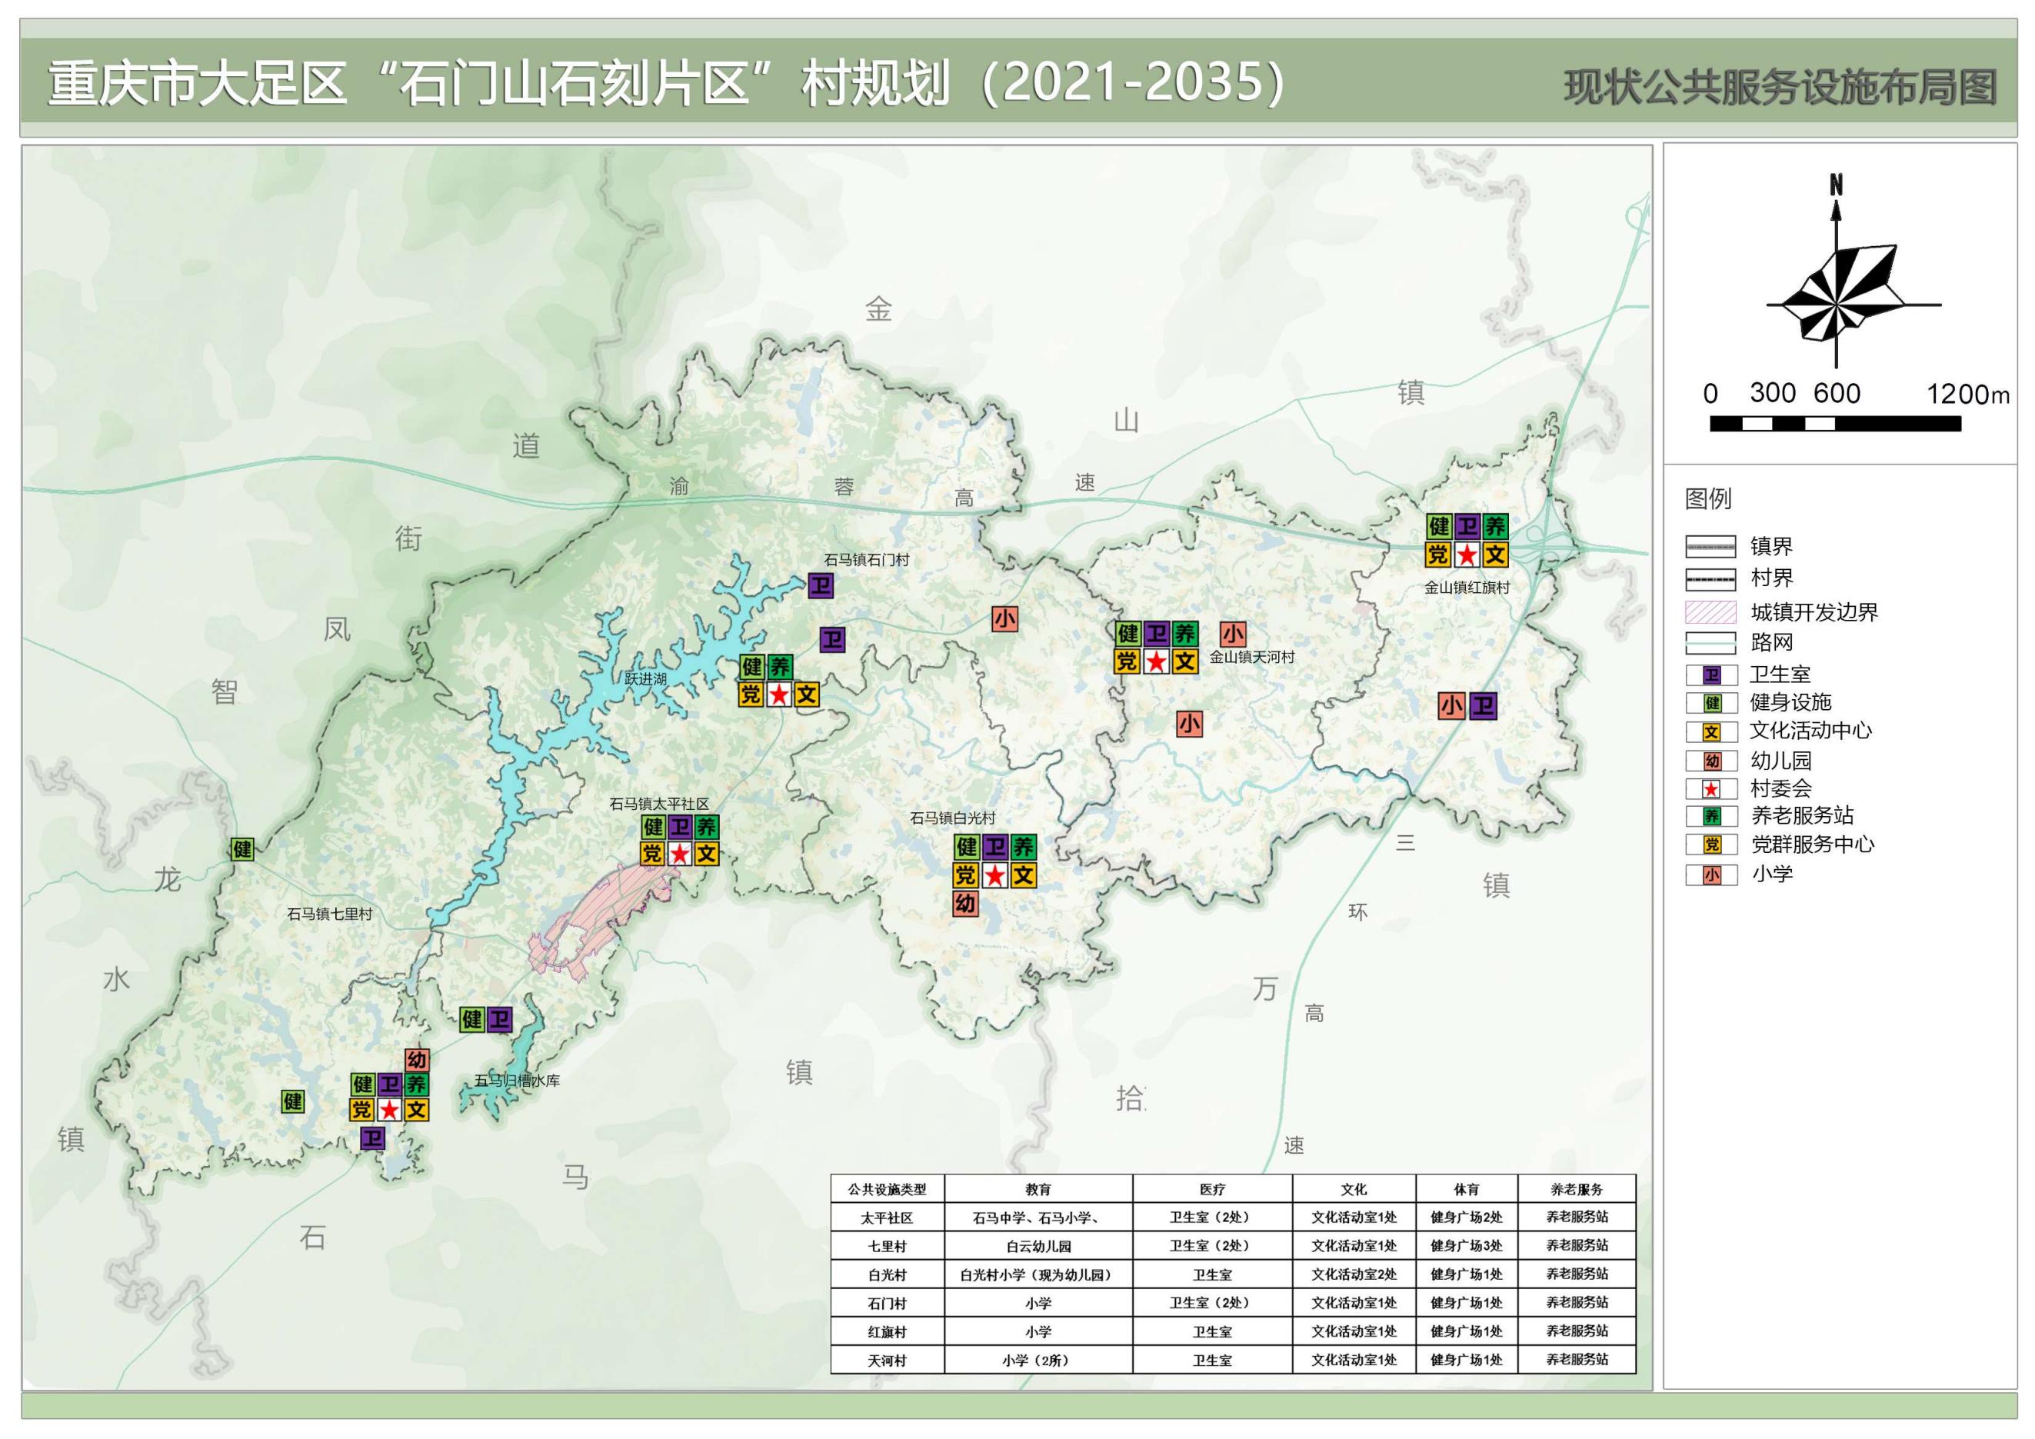Click the 白云幼儿园 table cell
This screenshot has height=1439, width=2035.
[1038, 1246]
